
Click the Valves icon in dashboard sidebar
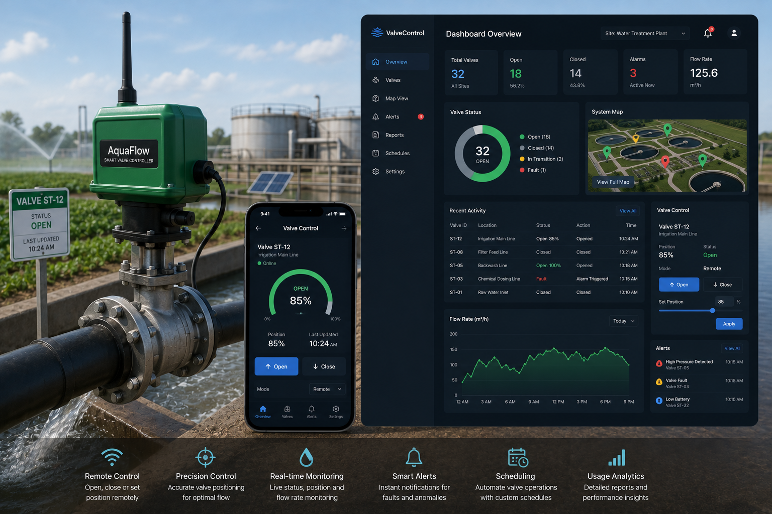(x=375, y=80)
